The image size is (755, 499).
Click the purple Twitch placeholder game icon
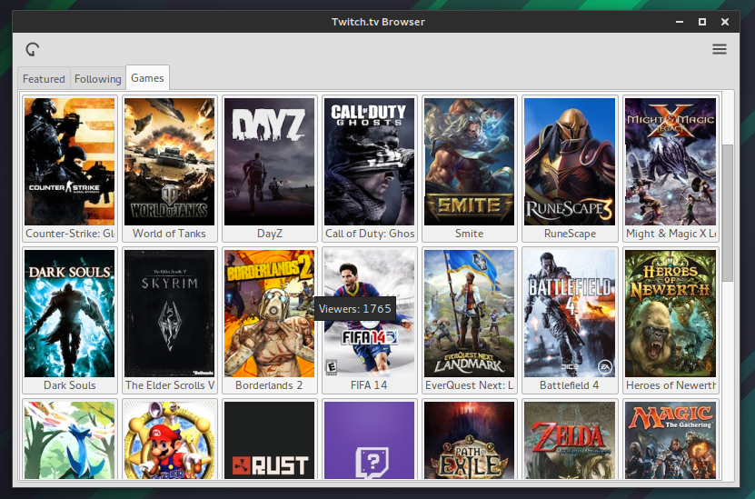pyautogui.click(x=370, y=441)
